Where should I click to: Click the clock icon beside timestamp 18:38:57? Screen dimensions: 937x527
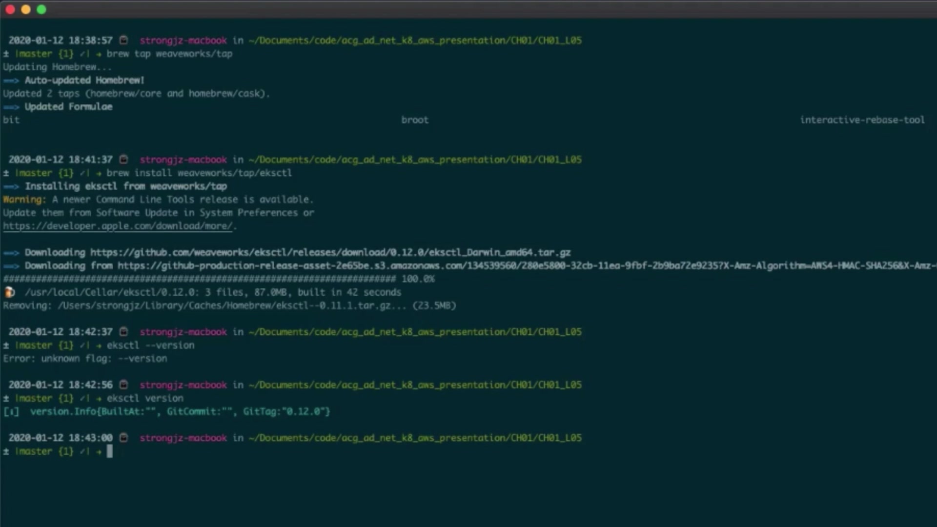(x=124, y=40)
